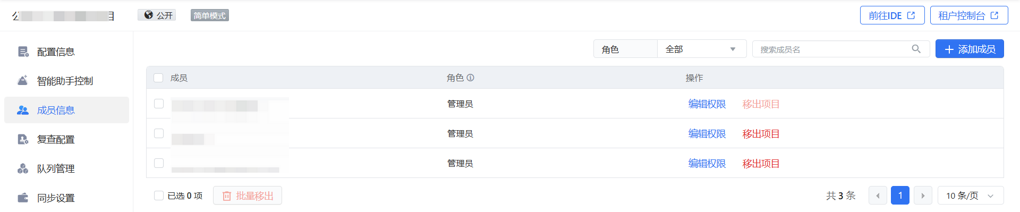Check the first member row checkbox

coord(159,103)
